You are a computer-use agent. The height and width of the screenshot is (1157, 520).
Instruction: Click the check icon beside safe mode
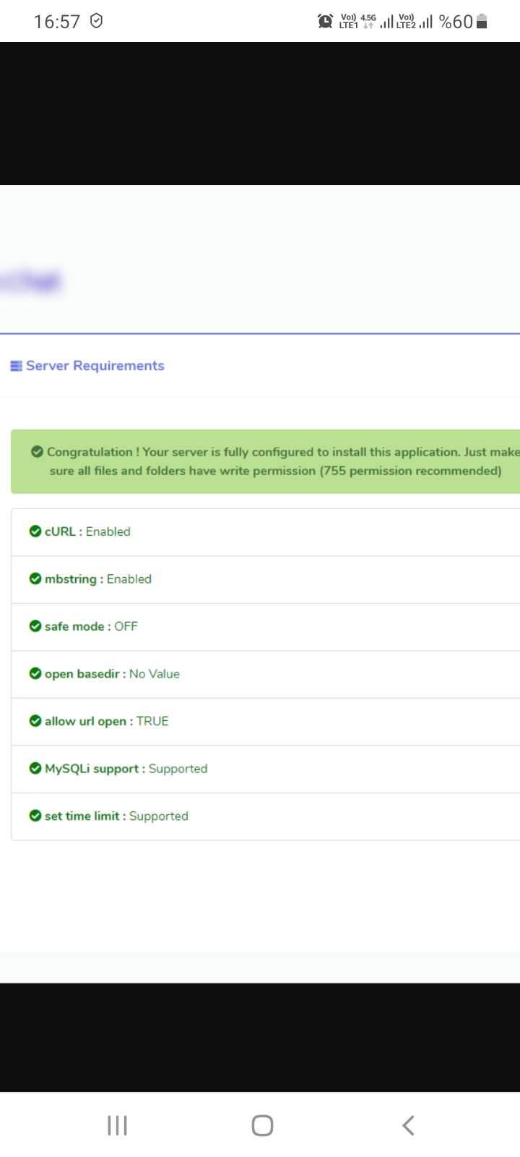point(35,626)
